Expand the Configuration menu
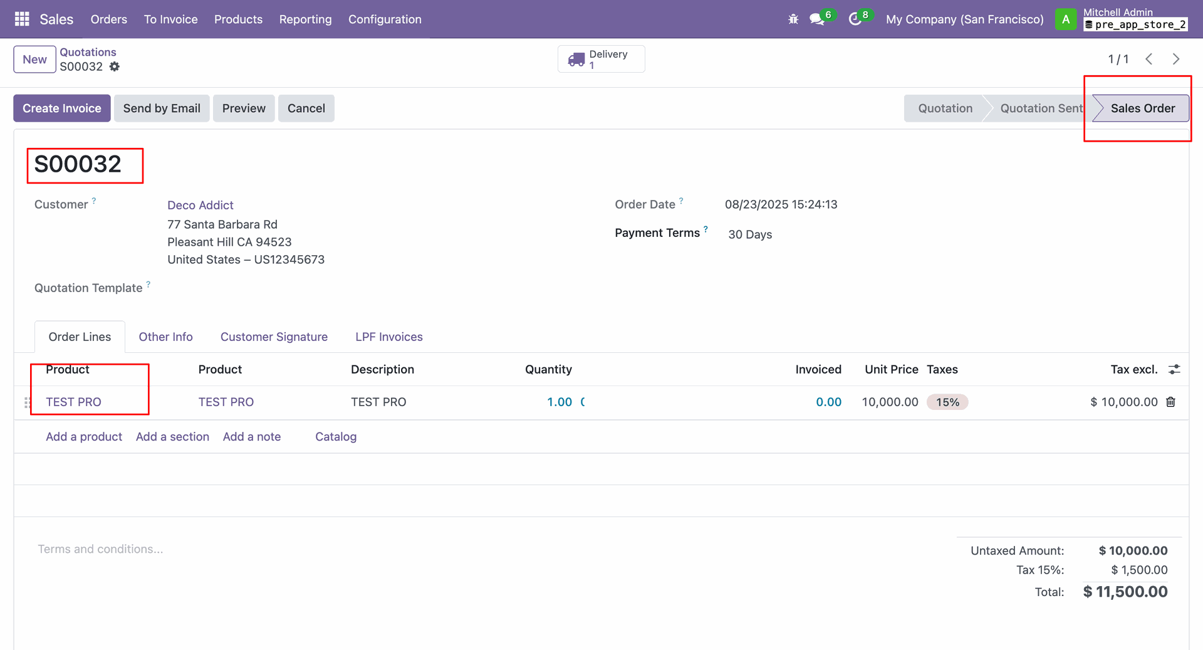The image size is (1203, 650). [x=385, y=19]
